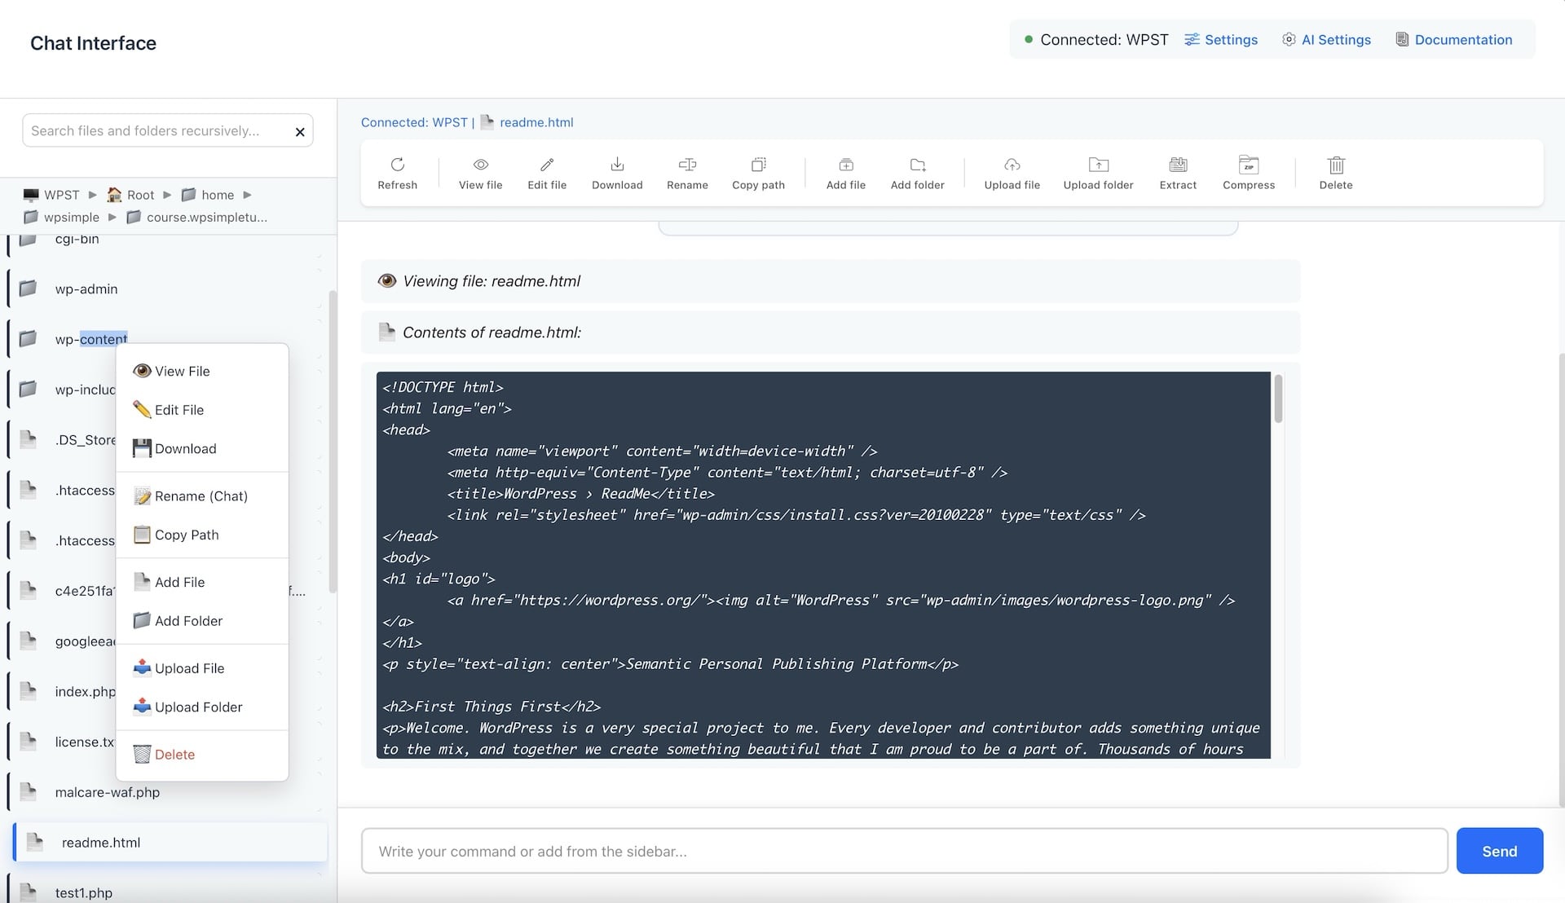The height and width of the screenshot is (903, 1565).
Task: Choose Add Folder from the context menu
Action: 202,621
